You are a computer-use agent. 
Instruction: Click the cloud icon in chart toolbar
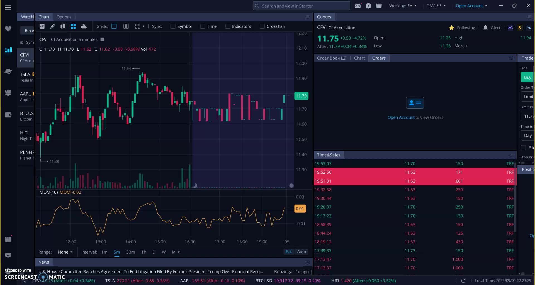[x=84, y=26]
